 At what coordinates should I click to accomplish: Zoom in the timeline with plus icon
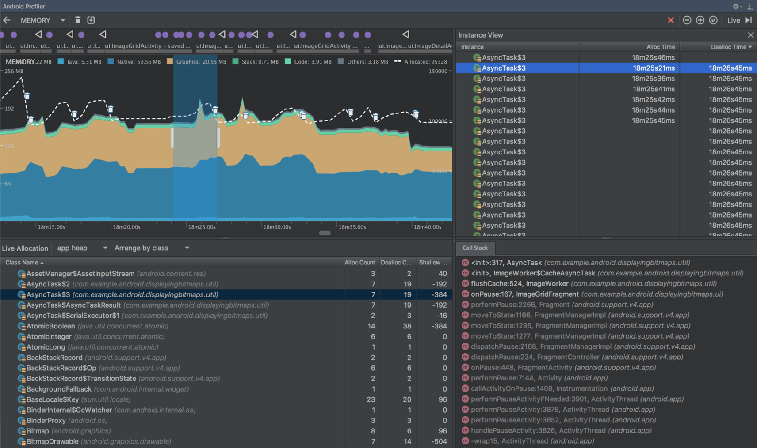pyautogui.click(x=700, y=20)
